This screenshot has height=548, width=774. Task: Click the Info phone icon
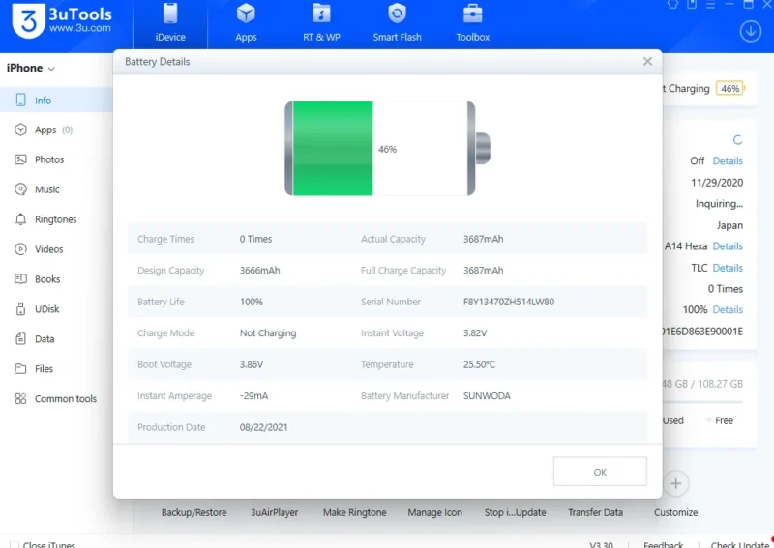pyautogui.click(x=20, y=101)
